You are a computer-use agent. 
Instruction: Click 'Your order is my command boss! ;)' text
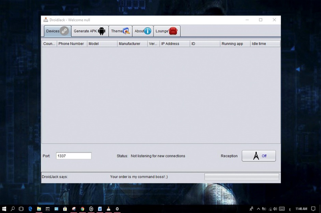click(139, 177)
